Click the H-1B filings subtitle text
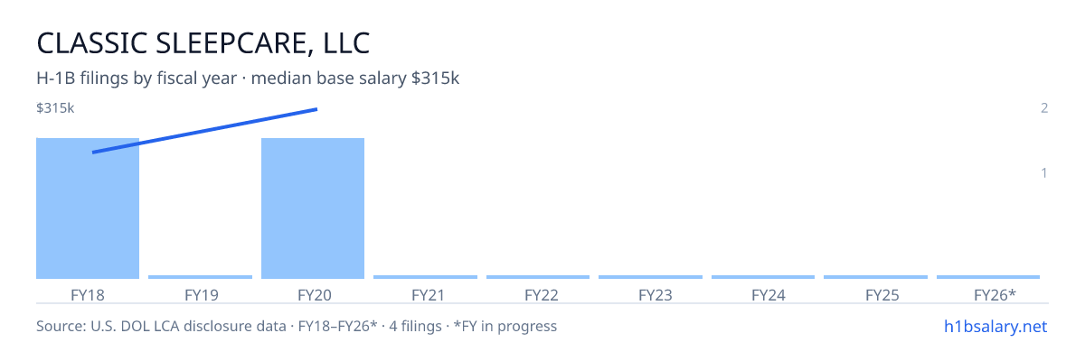1085x361 pixels. pos(248,79)
